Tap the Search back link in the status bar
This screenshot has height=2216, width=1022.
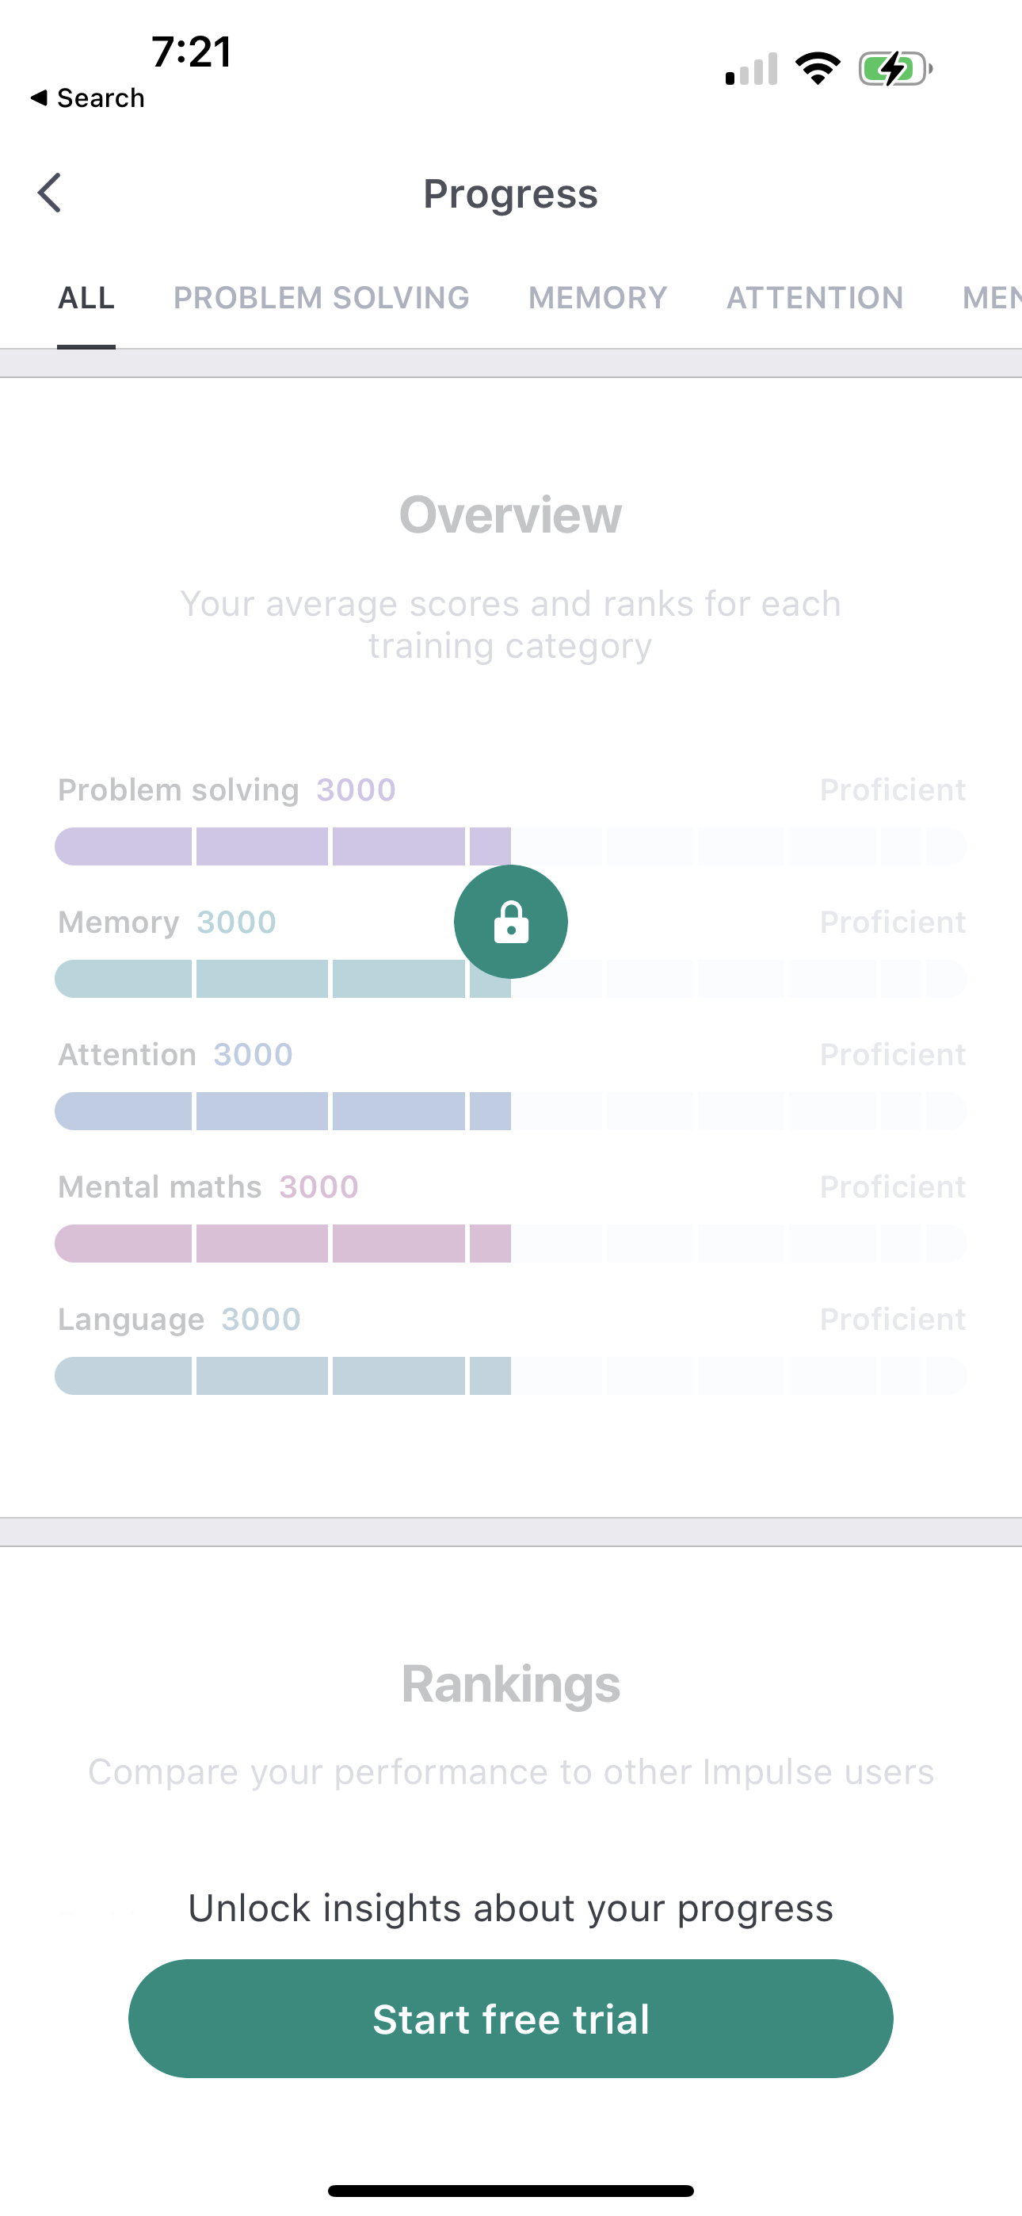click(x=87, y=97)
